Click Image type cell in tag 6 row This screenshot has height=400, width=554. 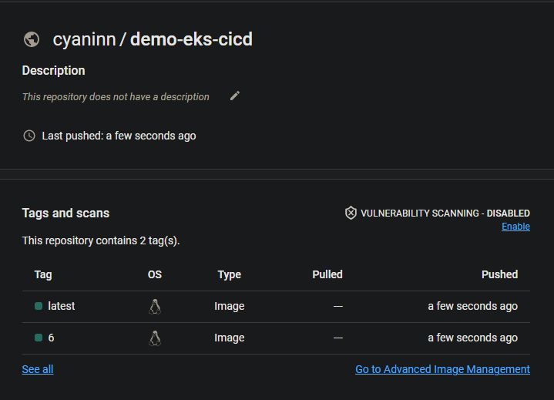click(230, 338)
